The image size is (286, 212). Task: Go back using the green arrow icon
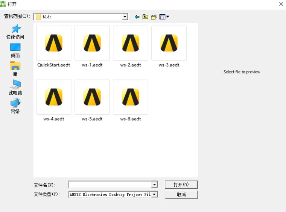click(x=137, y=17)
